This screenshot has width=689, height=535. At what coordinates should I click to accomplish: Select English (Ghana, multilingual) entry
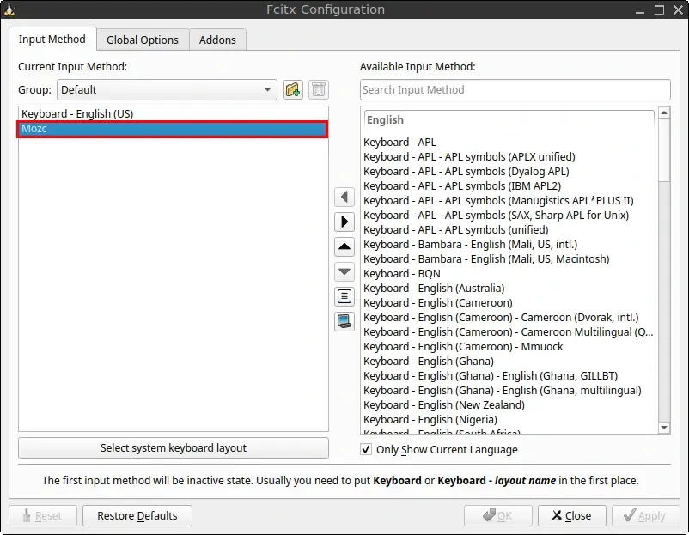[509, 391]
